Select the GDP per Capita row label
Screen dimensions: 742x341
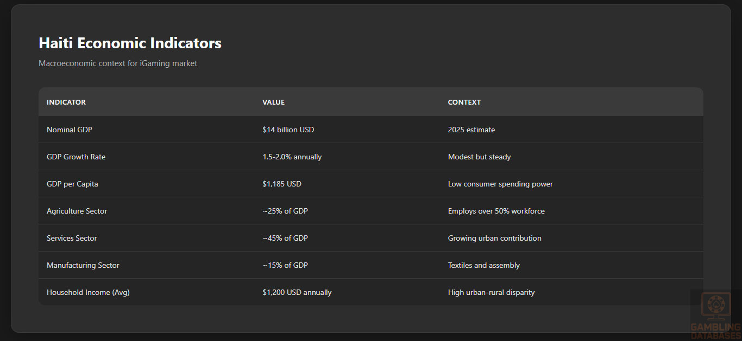click(x=72, y=184)
